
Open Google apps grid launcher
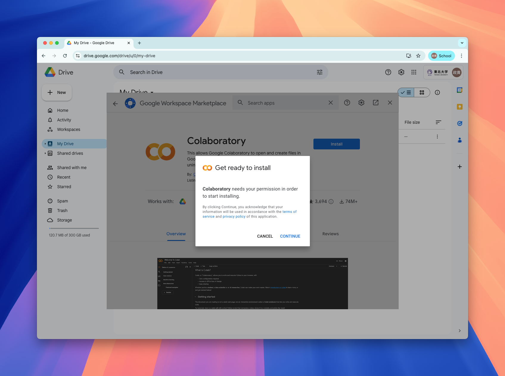(414, 72)
